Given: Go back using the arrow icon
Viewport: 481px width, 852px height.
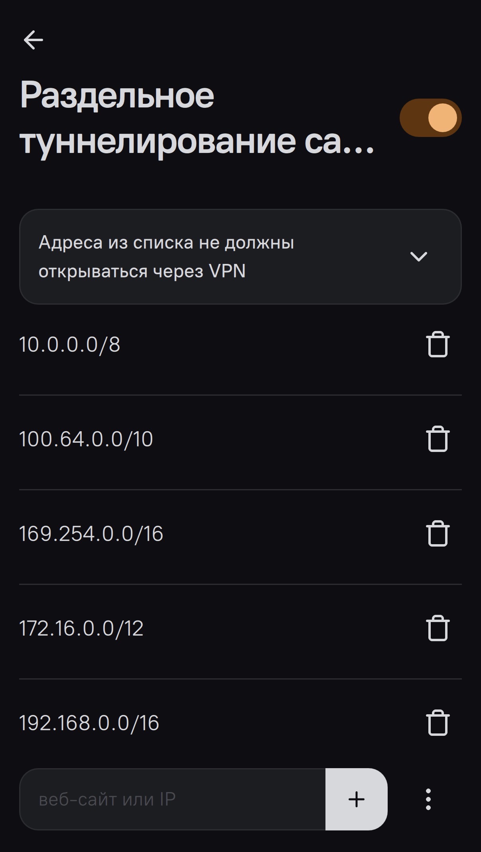Looking at the screenshot, I should 33,40.
